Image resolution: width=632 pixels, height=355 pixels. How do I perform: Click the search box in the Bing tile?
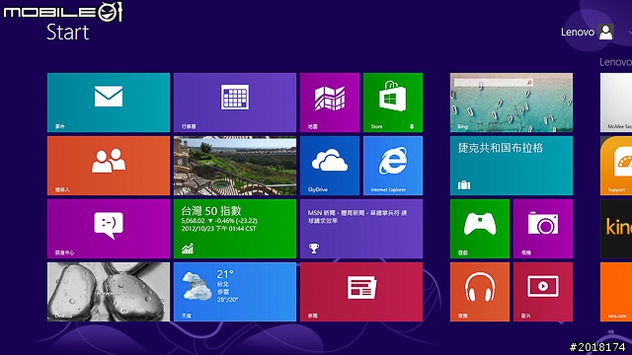[x=494, y=83]
